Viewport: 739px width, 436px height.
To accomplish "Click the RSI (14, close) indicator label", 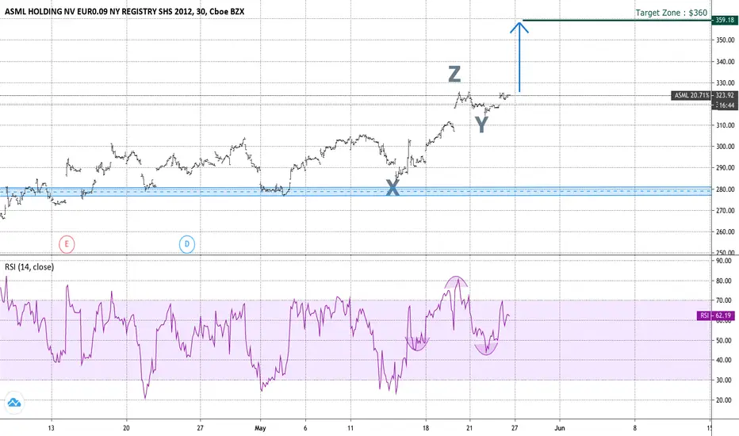I will pyautogui.click(x=29, y=267).
